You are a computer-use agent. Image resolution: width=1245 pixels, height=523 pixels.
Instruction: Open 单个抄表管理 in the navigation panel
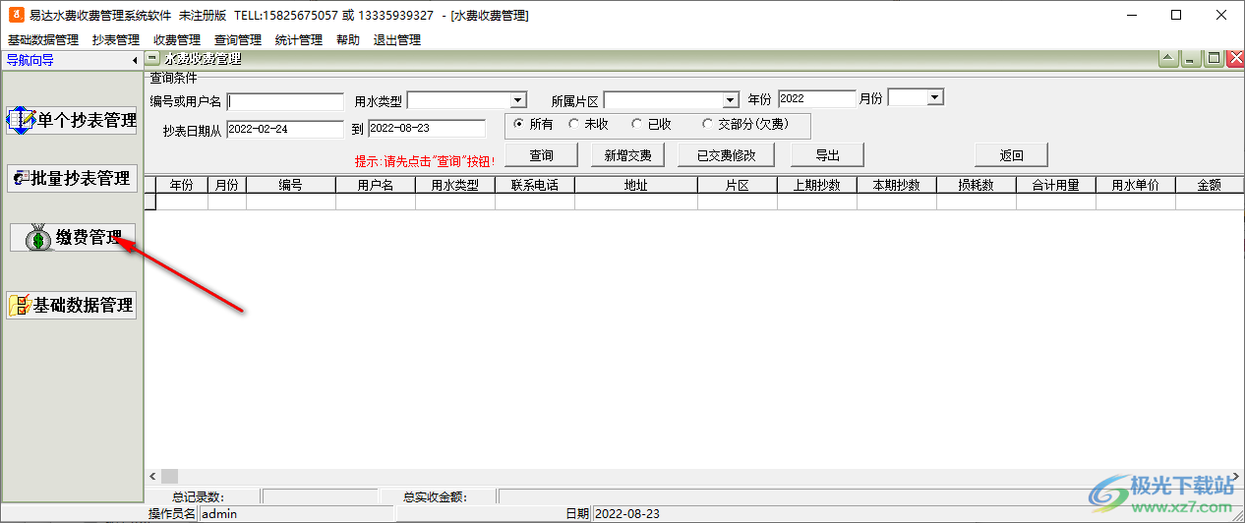pos(72,120)
